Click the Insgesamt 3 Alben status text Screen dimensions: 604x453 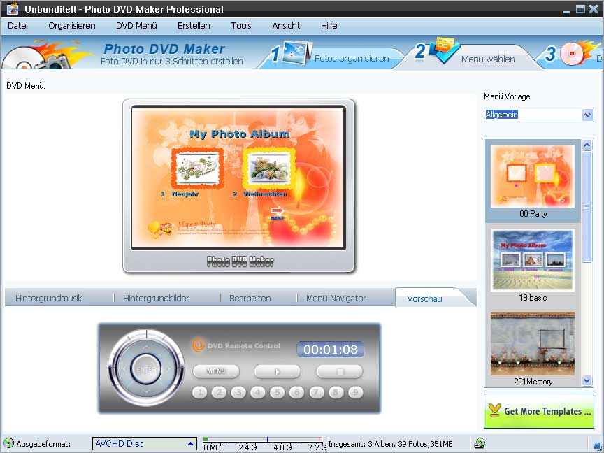(390, 444)
